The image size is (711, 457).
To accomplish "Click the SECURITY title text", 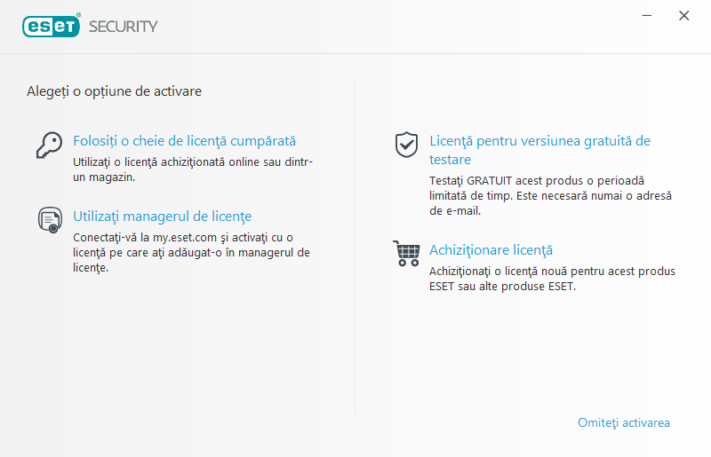I will pyautogui.click(x=124, y=26).
